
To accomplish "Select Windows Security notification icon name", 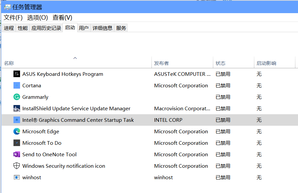I will coord(64,166).
